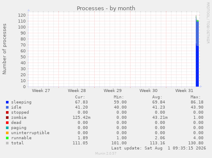Click the 'runnable' legend label
212x158 pixels.
click(x=21, y=138)
